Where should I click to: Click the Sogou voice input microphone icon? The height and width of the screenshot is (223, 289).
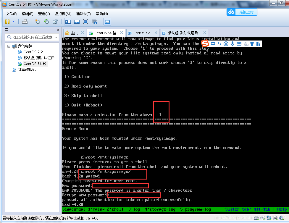tap(233, 44)
